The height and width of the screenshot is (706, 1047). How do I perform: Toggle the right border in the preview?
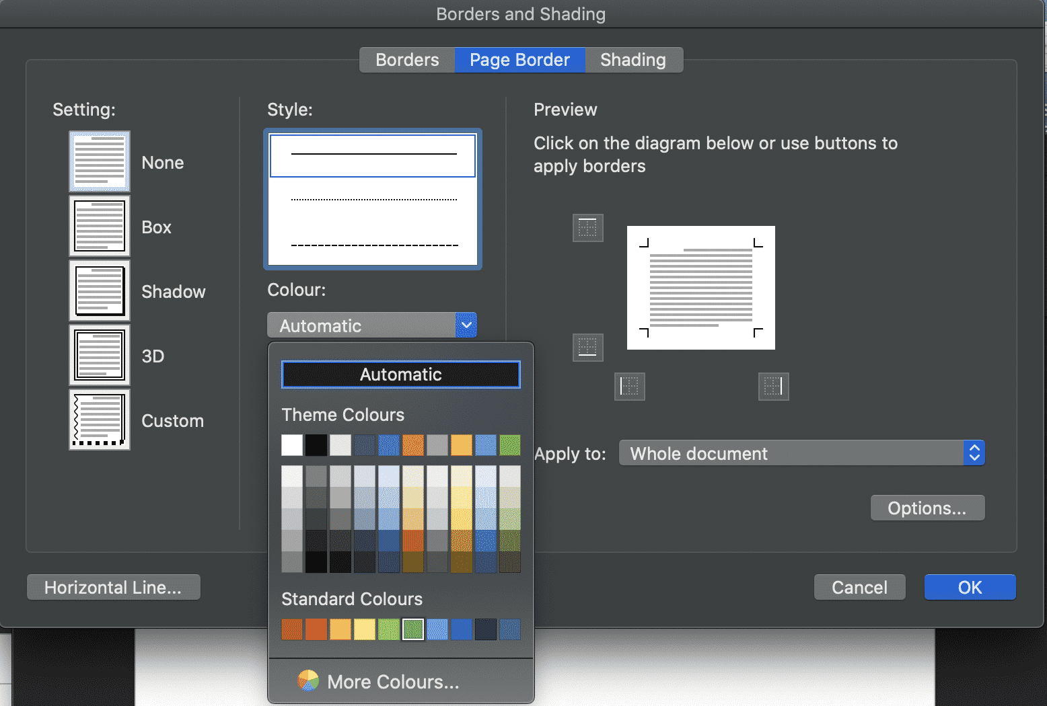click(773, 386)
